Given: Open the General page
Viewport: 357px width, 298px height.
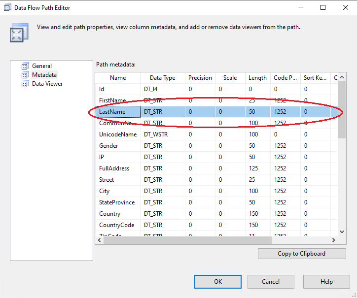Looking at the screenshot, I should [x=42, y=66].
